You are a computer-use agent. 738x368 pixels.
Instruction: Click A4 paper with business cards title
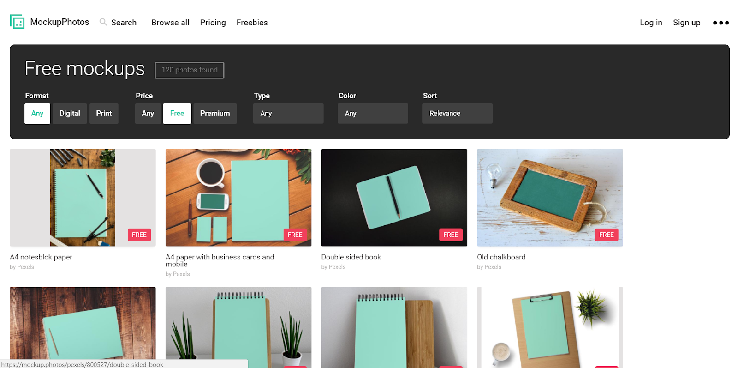[220, 260]
